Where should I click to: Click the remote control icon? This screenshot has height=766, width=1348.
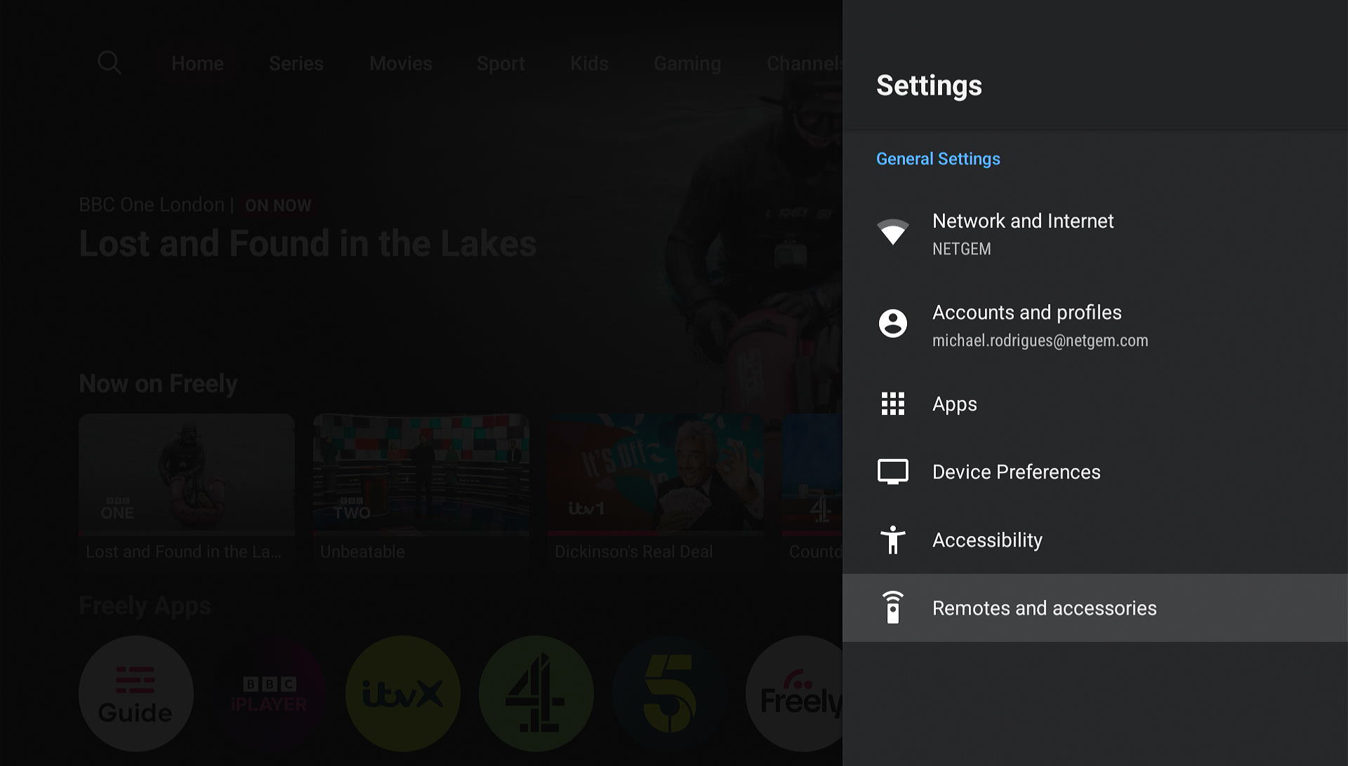coord(892,608)
